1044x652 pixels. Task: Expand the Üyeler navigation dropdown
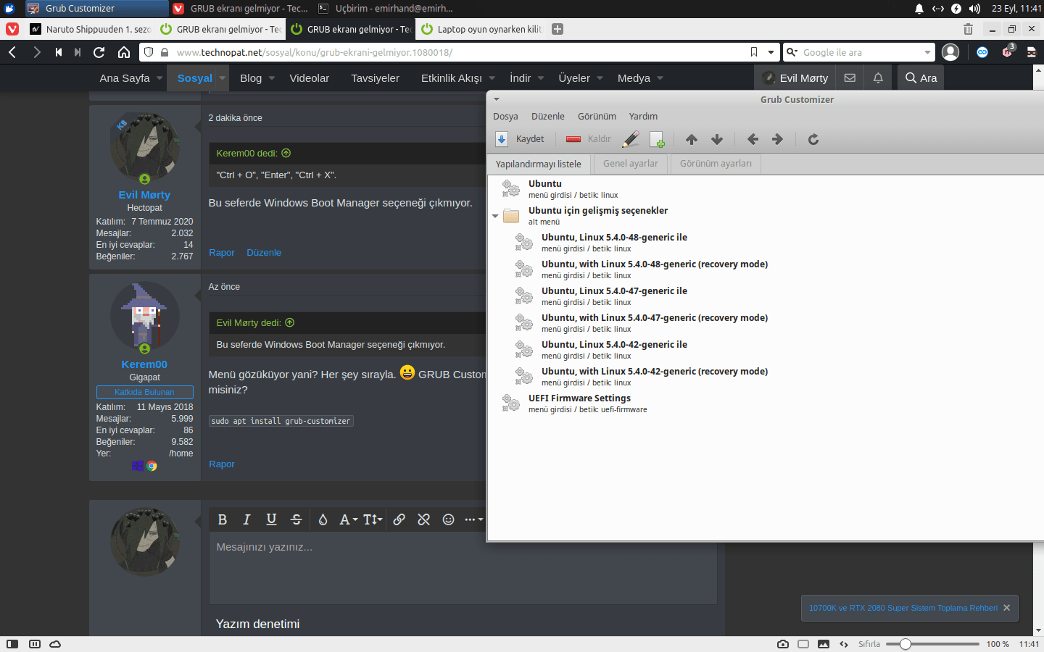pyautogui.click(x=600, y=78)
